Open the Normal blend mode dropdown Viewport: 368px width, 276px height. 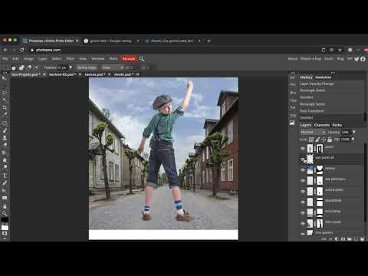(313, 132)
